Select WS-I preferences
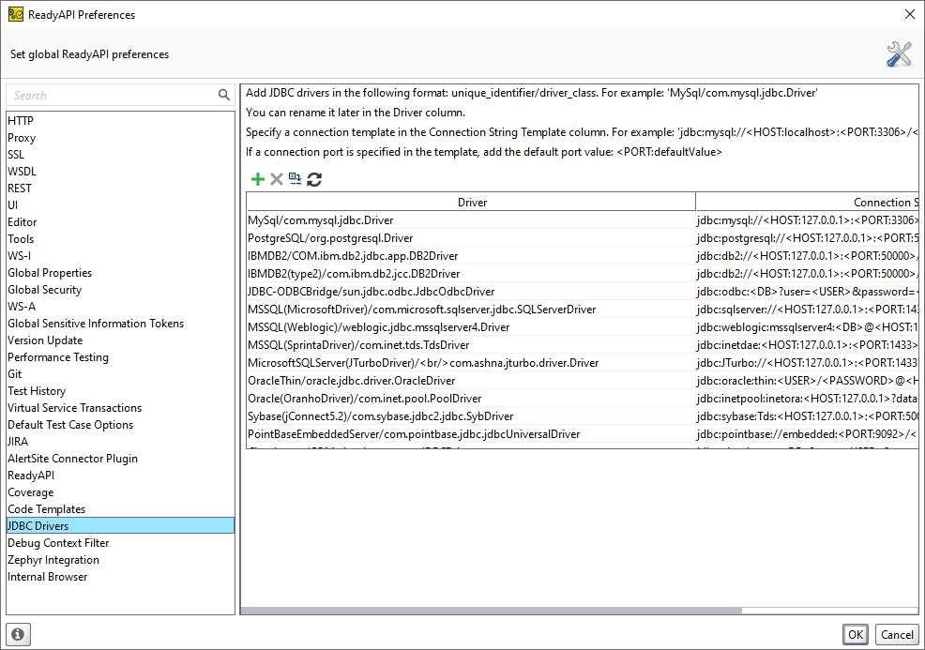Screen dimensions: 925x650 [x=120, y=256]
